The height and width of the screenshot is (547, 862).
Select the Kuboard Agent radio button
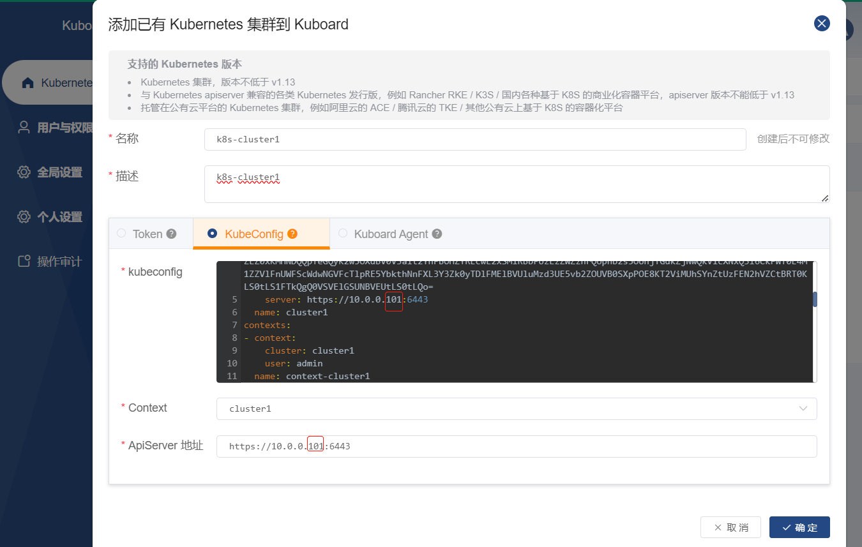coord(343,234)
